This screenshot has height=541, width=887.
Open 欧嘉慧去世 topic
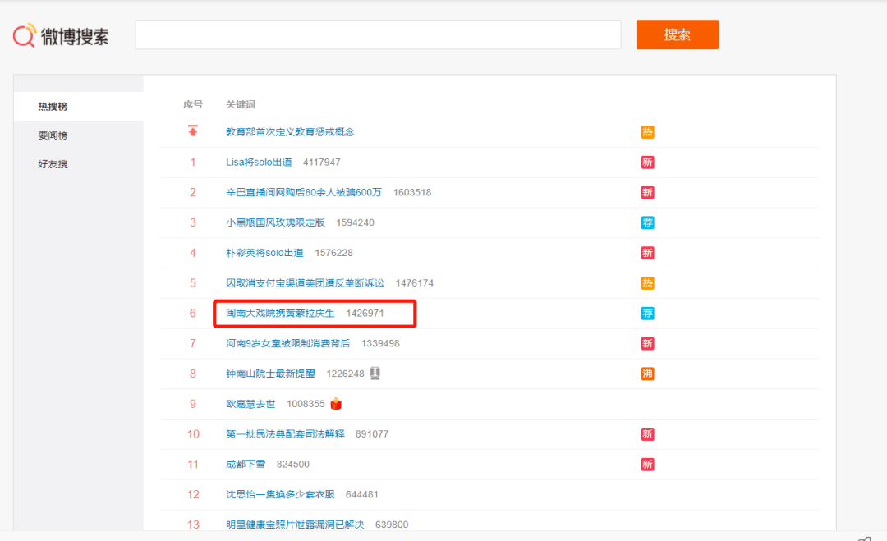tap(250, 404)
